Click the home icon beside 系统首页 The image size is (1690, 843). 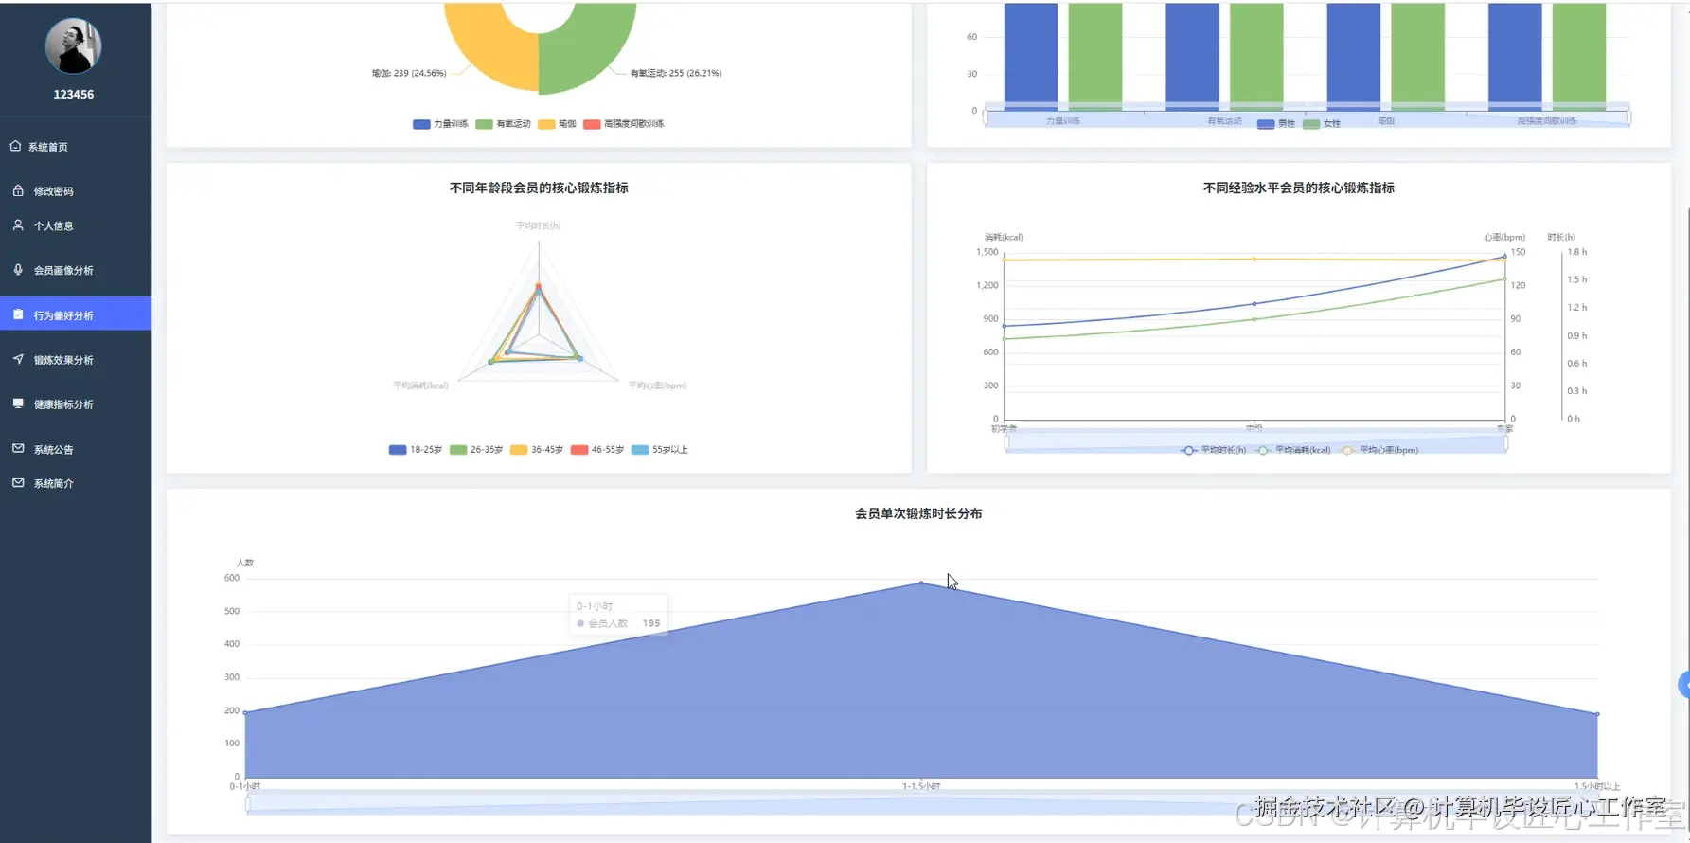click(x=15, y=146)
